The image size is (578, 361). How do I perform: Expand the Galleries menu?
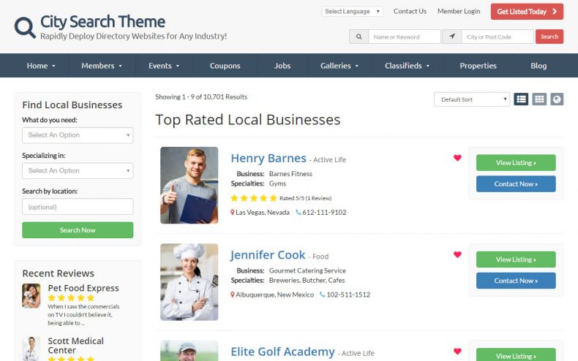[x=339, y=66]
